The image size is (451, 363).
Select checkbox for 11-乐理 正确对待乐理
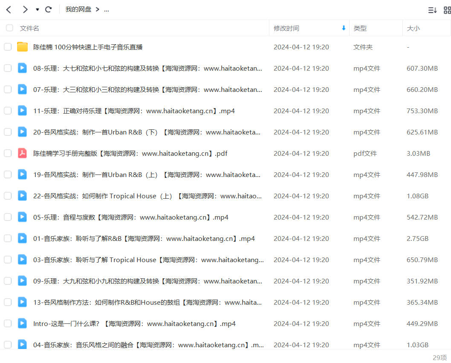[x=8, y=111]
